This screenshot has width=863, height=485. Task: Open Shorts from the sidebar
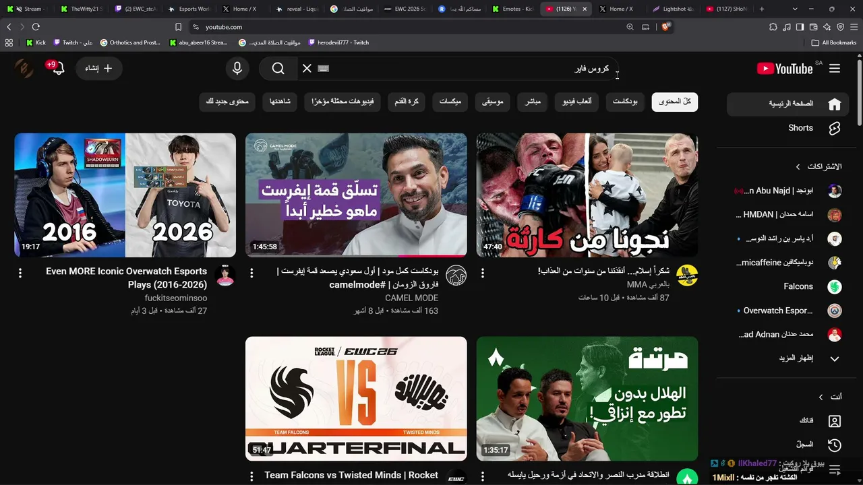[787, 128]
